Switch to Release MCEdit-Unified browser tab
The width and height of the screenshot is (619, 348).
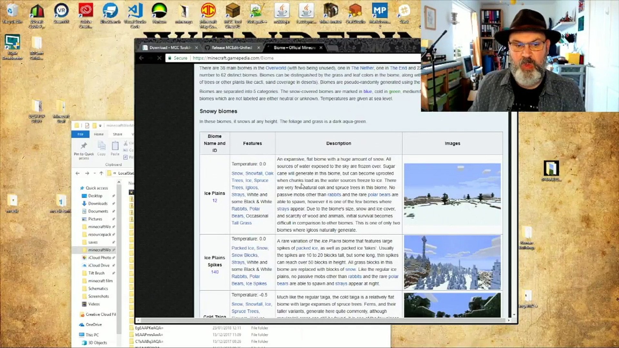231,48
